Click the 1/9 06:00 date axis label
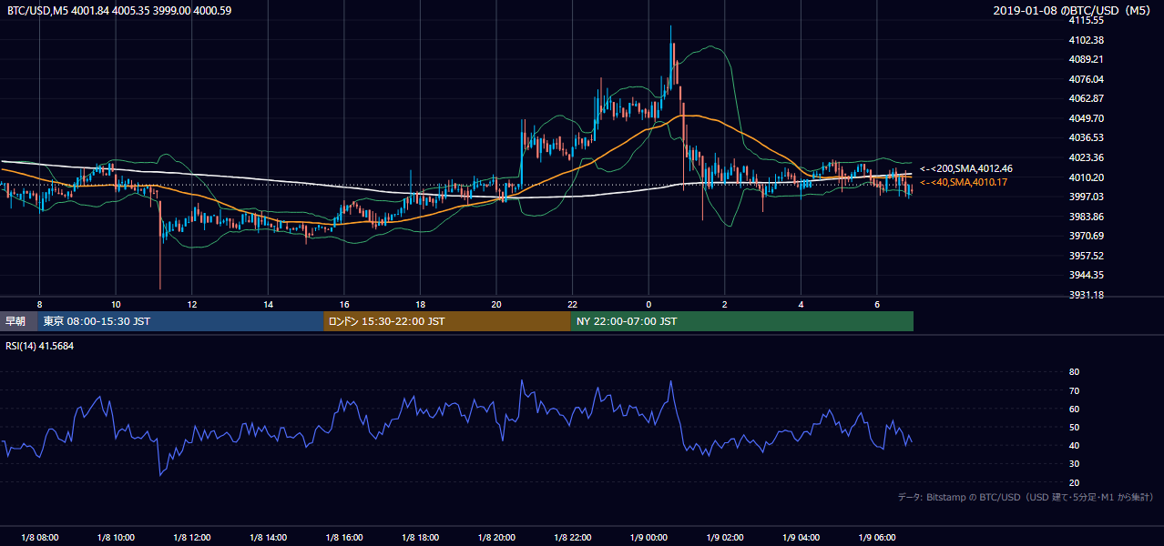This screenshot has height=546, width=1164. pos(877,538)
